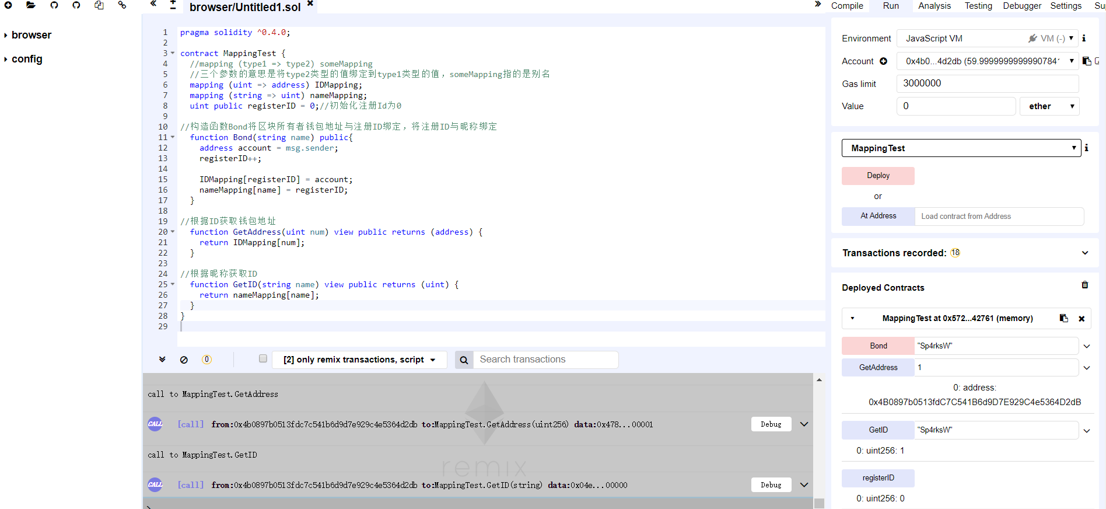Call the registerID getter button
The image size is (1106, 509).
point(878,478)
